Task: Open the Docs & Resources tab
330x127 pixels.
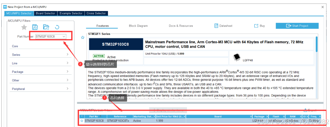Action: pos(181,26)
